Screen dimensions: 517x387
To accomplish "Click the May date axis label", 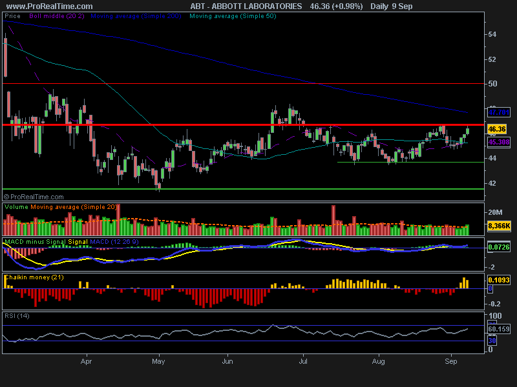I will pyautogui.click(x=158, y=361).
